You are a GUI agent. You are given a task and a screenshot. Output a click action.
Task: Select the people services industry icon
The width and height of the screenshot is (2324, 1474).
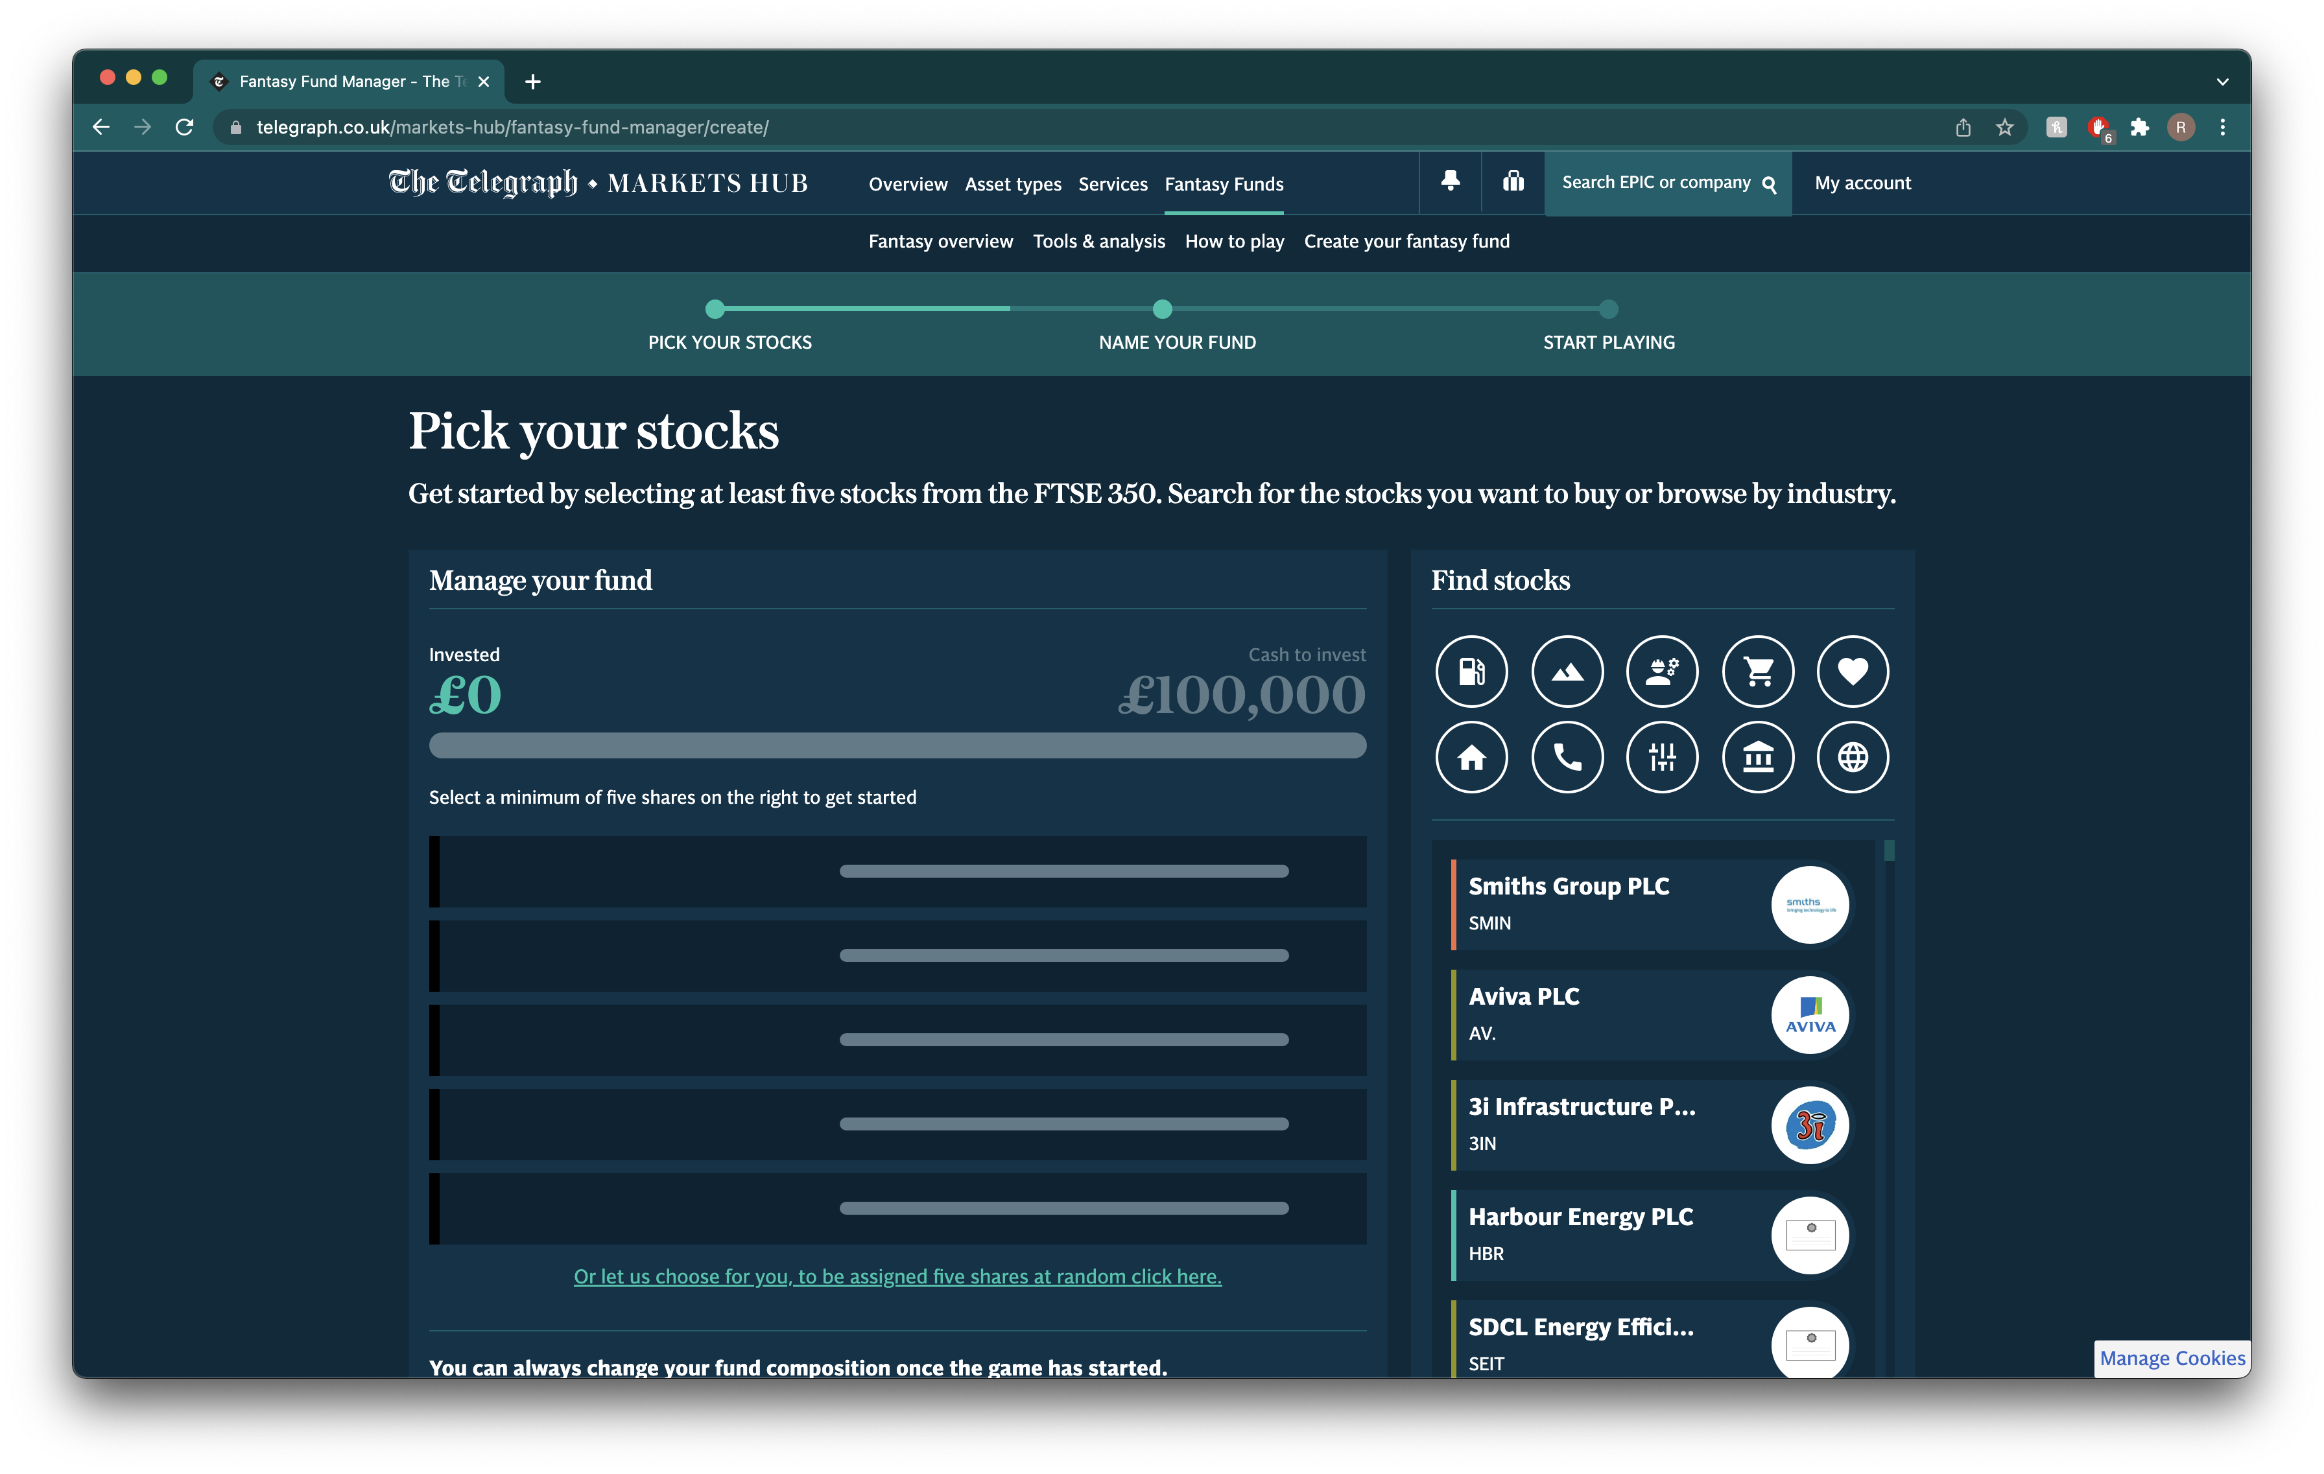point(1661,672)
